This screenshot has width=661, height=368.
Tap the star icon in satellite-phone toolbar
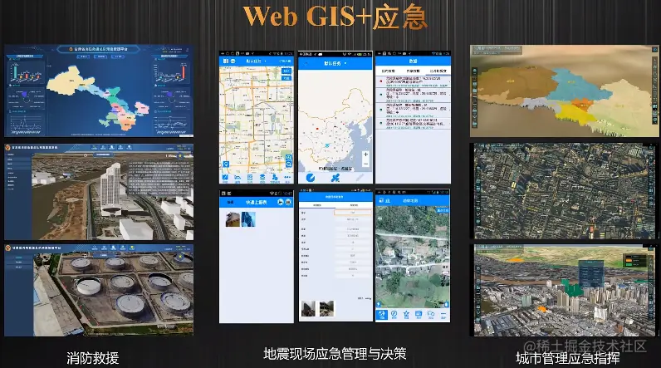point(406,315)
